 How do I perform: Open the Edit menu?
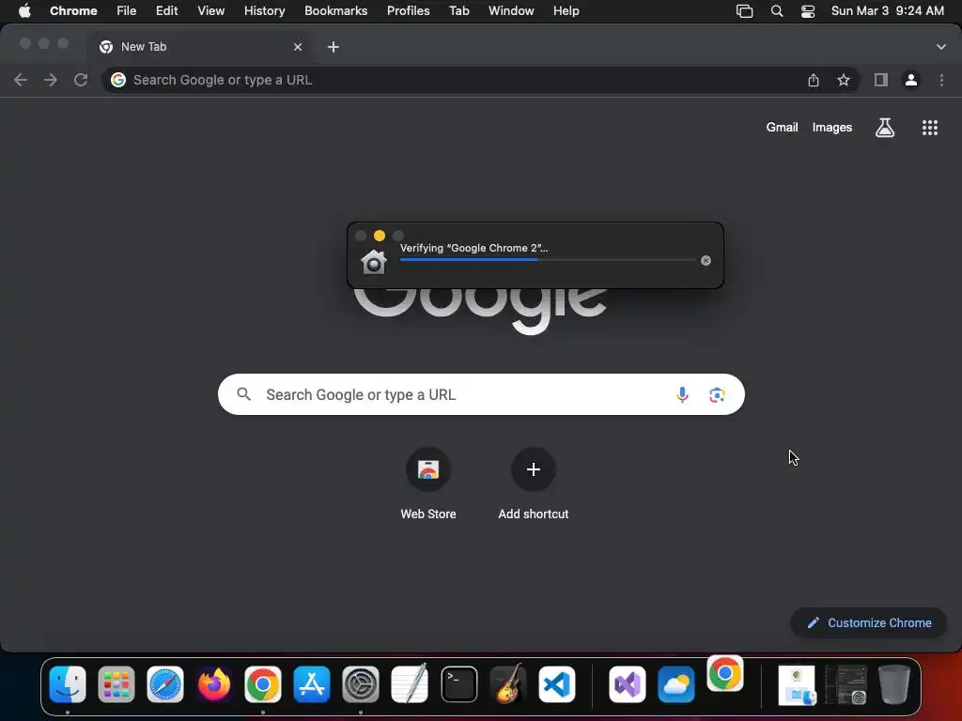point(166,11)
